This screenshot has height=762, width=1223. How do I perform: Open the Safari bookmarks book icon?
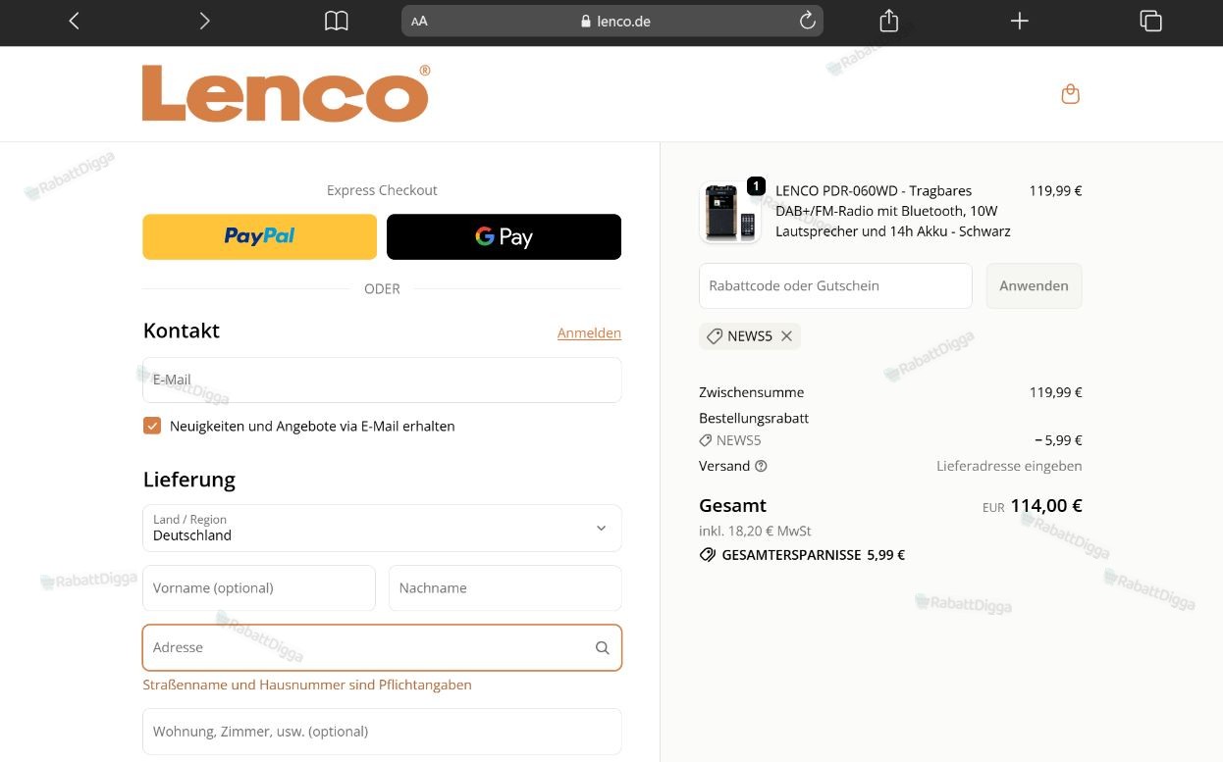coord(337,21)
